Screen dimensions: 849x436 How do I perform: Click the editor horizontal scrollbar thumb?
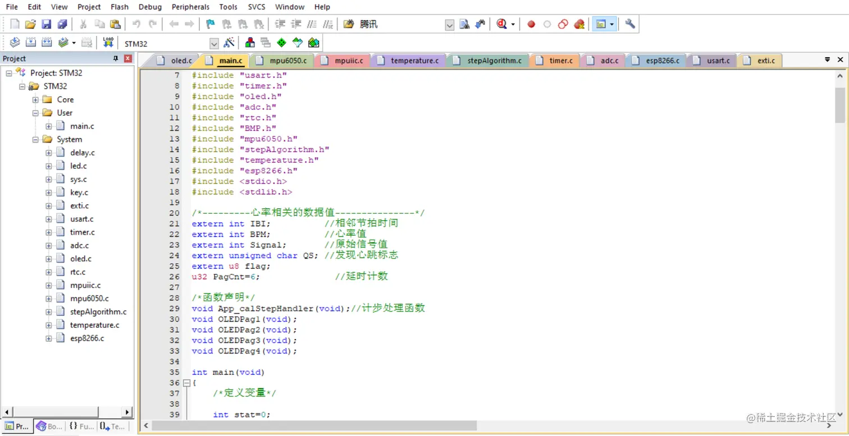[316, 426]
